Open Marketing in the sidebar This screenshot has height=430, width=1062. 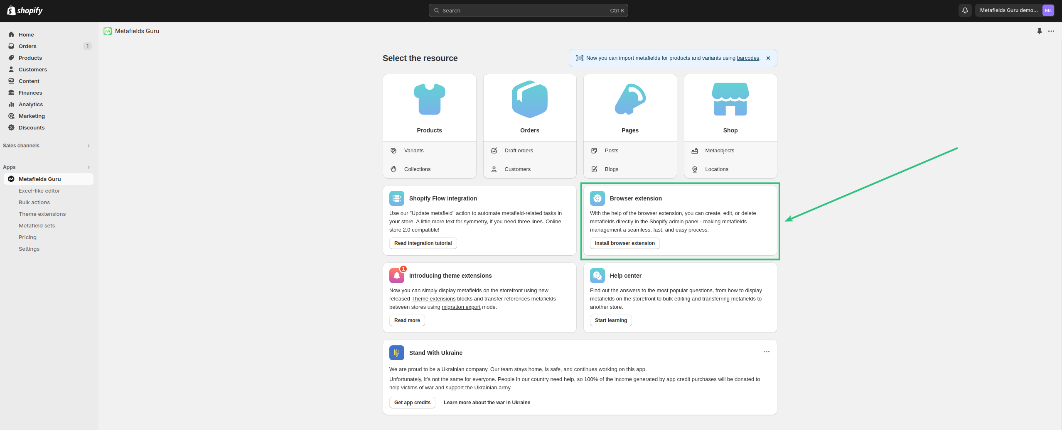tap(48, 116)
